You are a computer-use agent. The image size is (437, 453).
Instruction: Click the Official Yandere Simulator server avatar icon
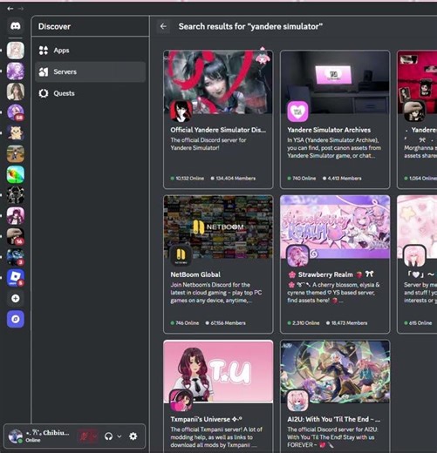tap(181, 111)
